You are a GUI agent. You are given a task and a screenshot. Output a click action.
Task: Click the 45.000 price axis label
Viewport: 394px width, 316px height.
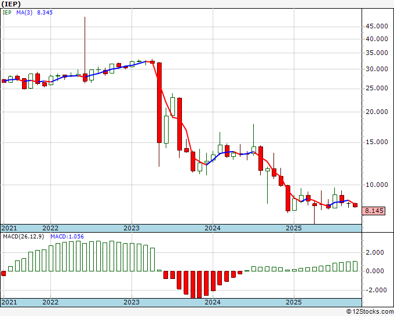pyautogui.click(x=377, y=27)
